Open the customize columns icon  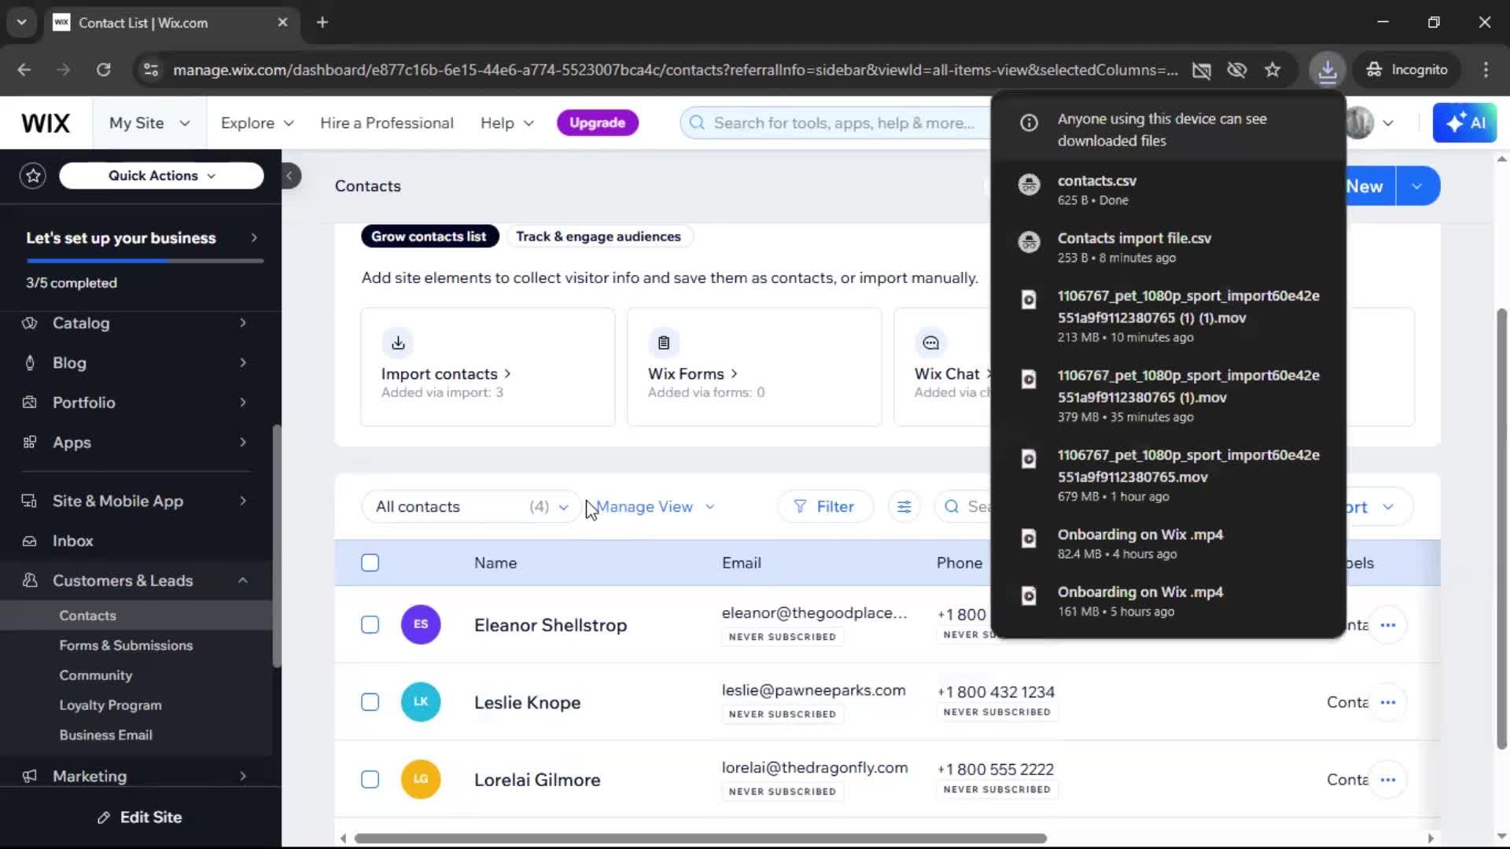(x=904, y=507)
